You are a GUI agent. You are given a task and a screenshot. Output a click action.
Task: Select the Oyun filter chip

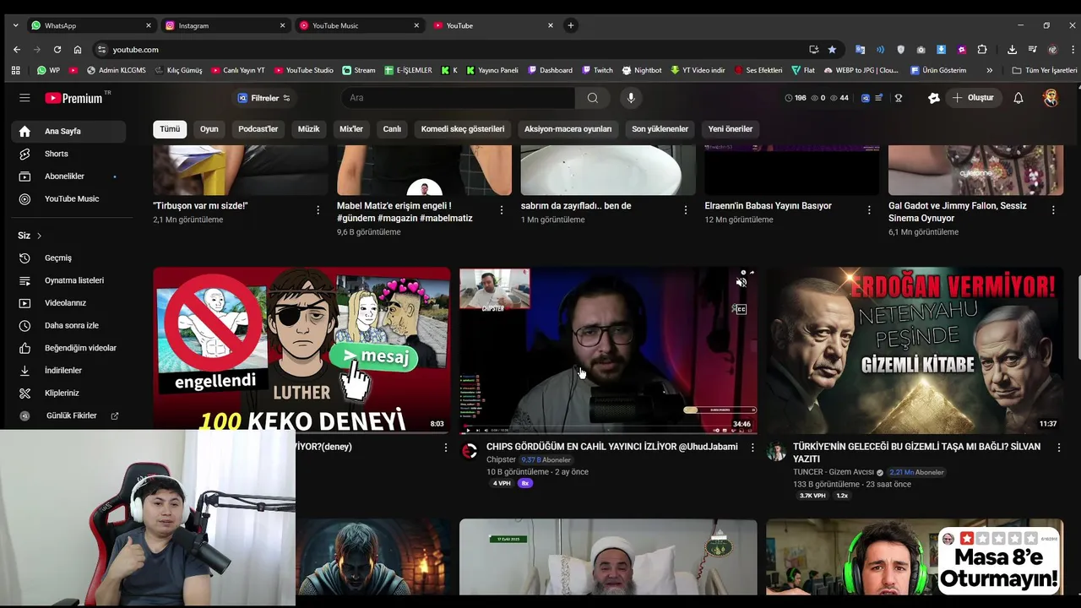pyautogui.click(x=209, y=129)
